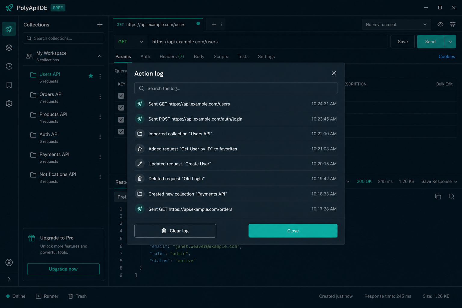Open more options for Users API

pyautogui.click(x=100, y=76)
